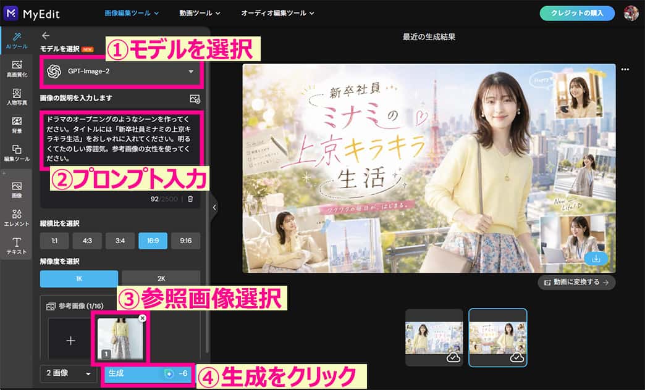Open the AIツール sidebar tab
The image size is (645, 390).
tap(17, 41)
